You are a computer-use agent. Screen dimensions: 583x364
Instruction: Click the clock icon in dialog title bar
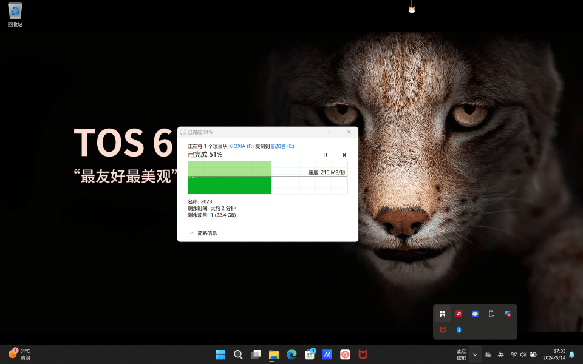[183, 132]
